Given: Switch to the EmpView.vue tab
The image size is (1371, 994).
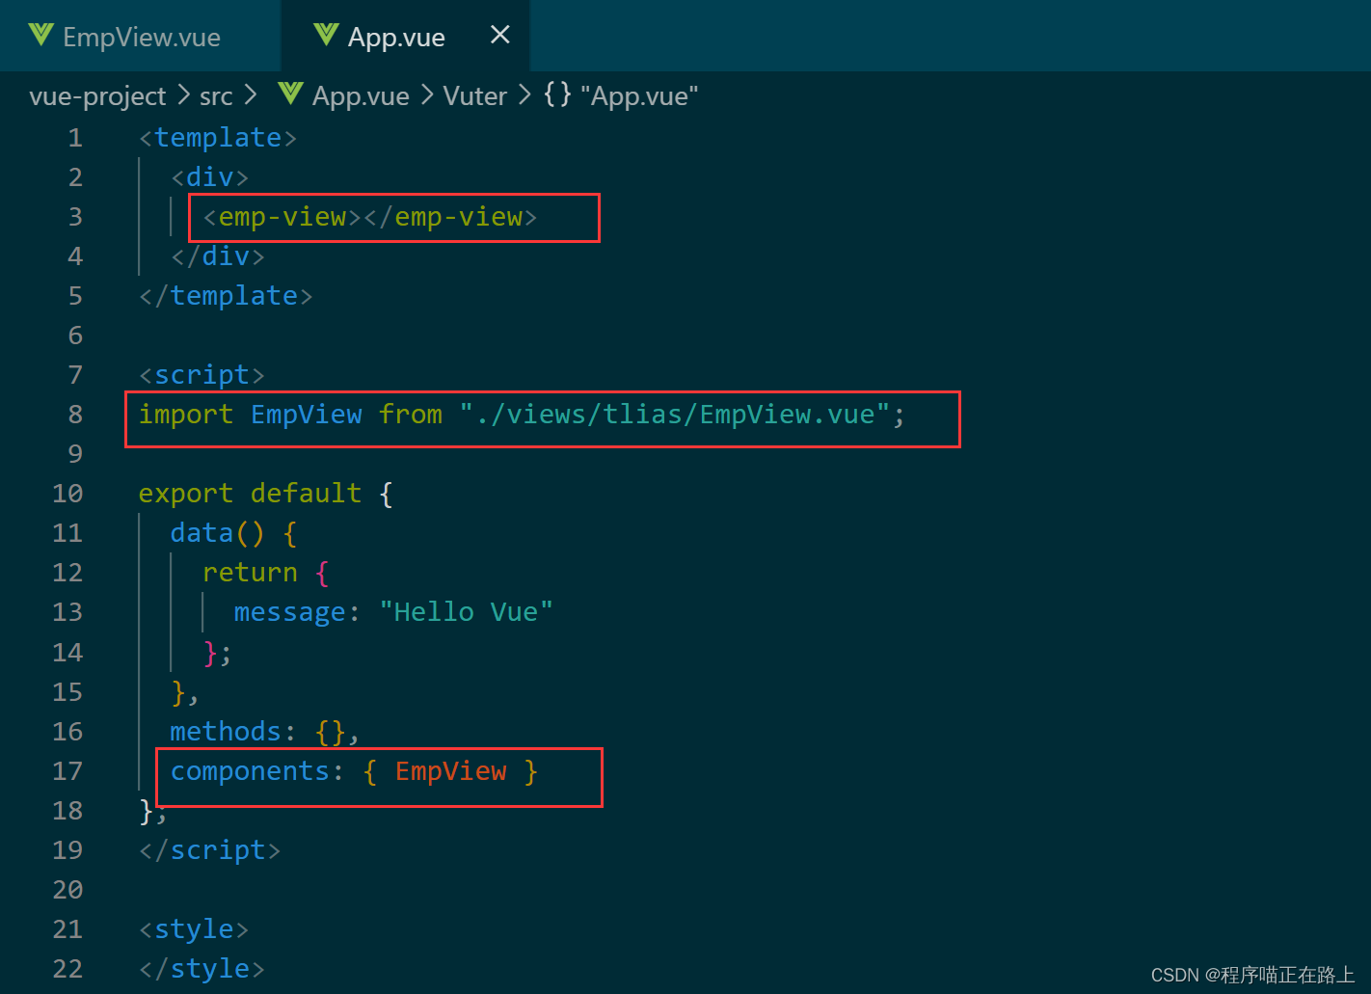Looking at the screenshot, I should pos(141,37).
